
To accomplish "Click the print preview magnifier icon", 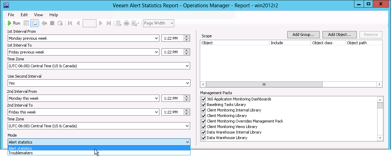I will pos(119,23).
